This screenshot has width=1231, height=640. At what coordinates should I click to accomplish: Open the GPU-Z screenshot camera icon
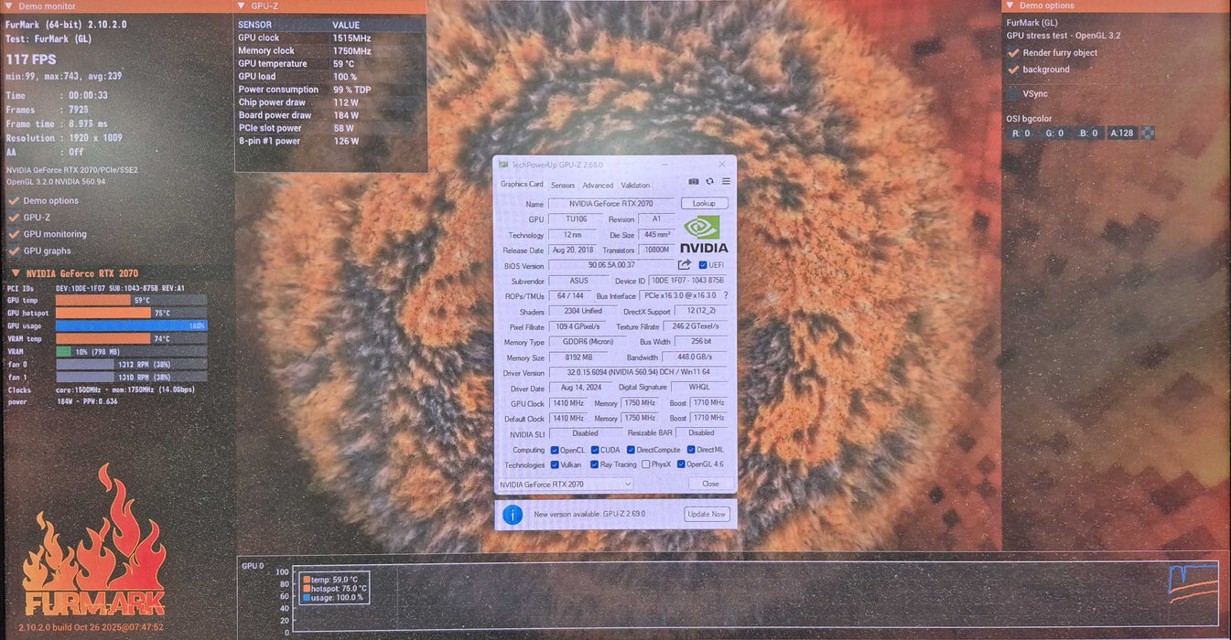coord(694,182)
